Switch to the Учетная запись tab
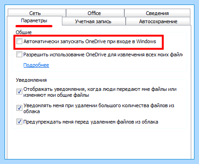The image size is (199, 164). pyautogui.click(x=94, y=21)
